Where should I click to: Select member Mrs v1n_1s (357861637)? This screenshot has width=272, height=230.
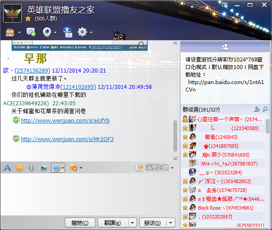223,164
